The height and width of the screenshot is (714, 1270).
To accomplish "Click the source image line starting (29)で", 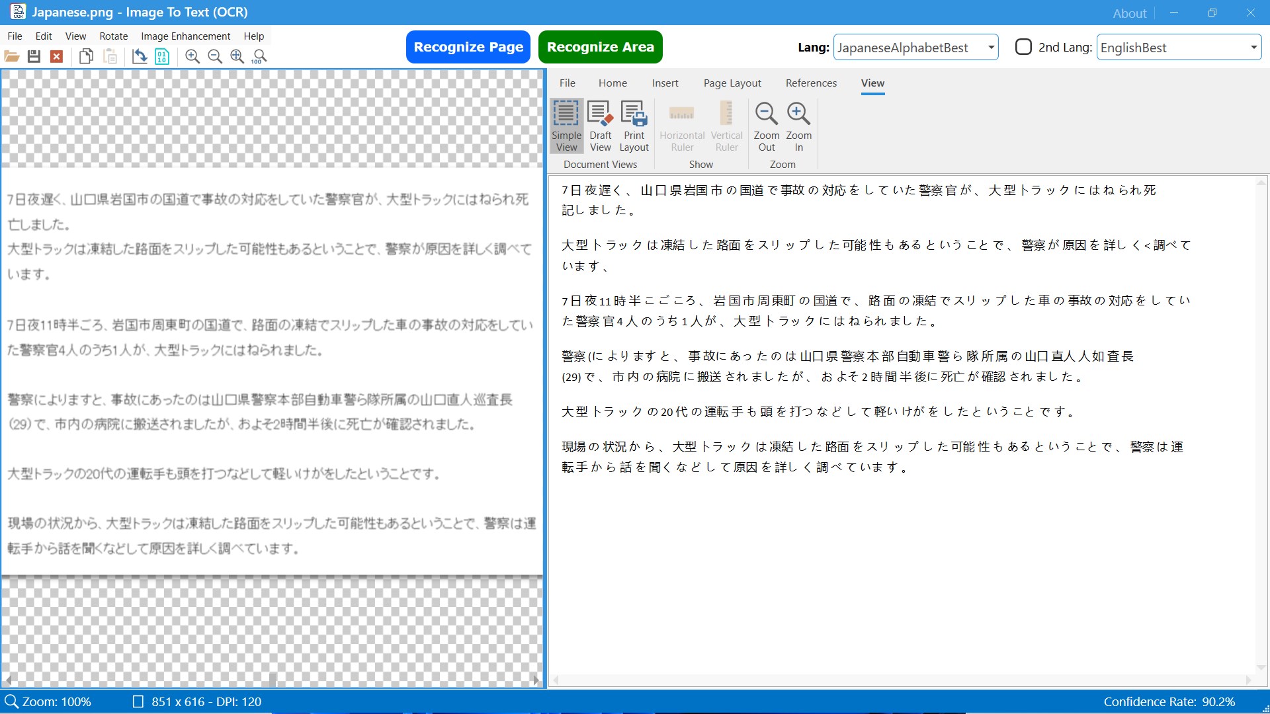I will (x=241, y=424).
